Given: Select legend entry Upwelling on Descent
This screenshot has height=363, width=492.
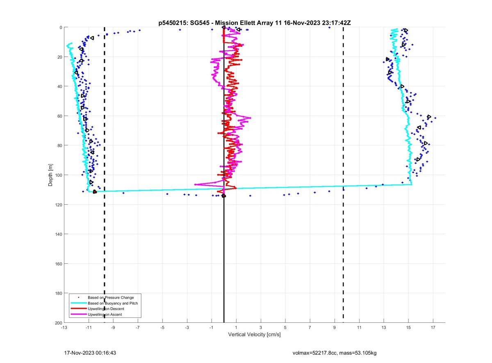Looking at the screenshot, I should tap(106, 309).
